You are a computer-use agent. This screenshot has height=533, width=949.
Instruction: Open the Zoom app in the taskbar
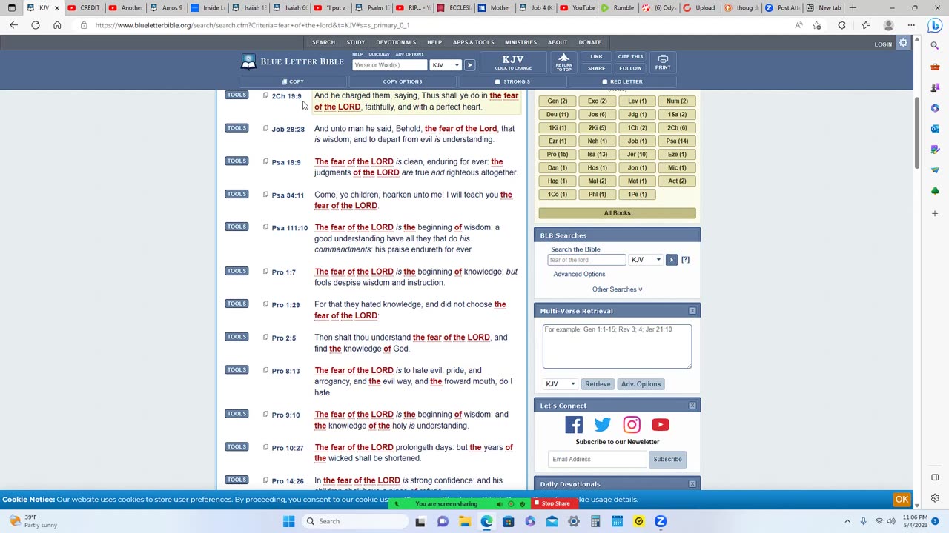pos(661,521)
